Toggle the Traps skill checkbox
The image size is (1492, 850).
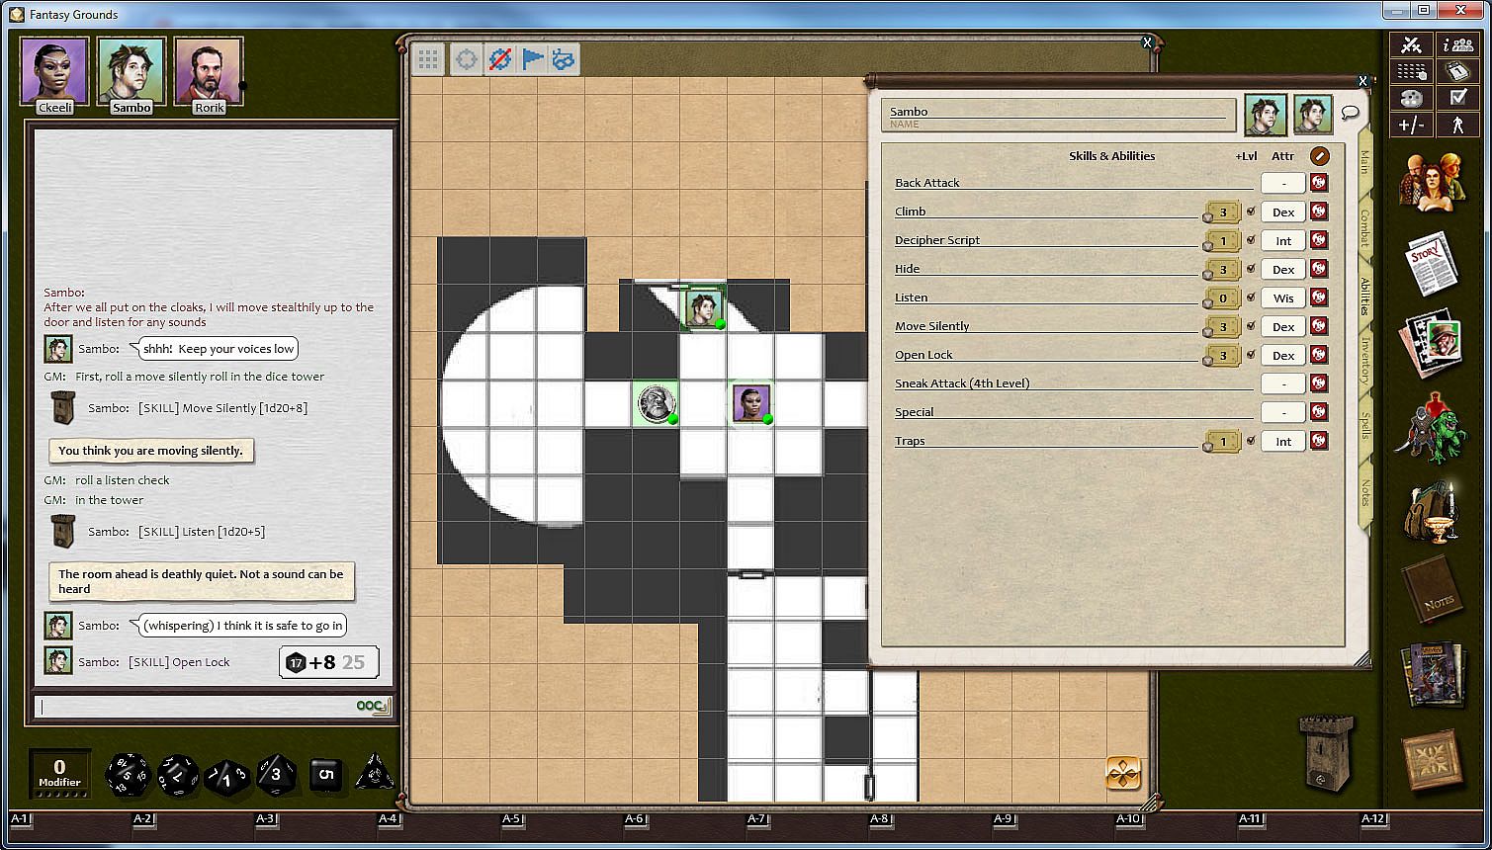(1251, 441)
